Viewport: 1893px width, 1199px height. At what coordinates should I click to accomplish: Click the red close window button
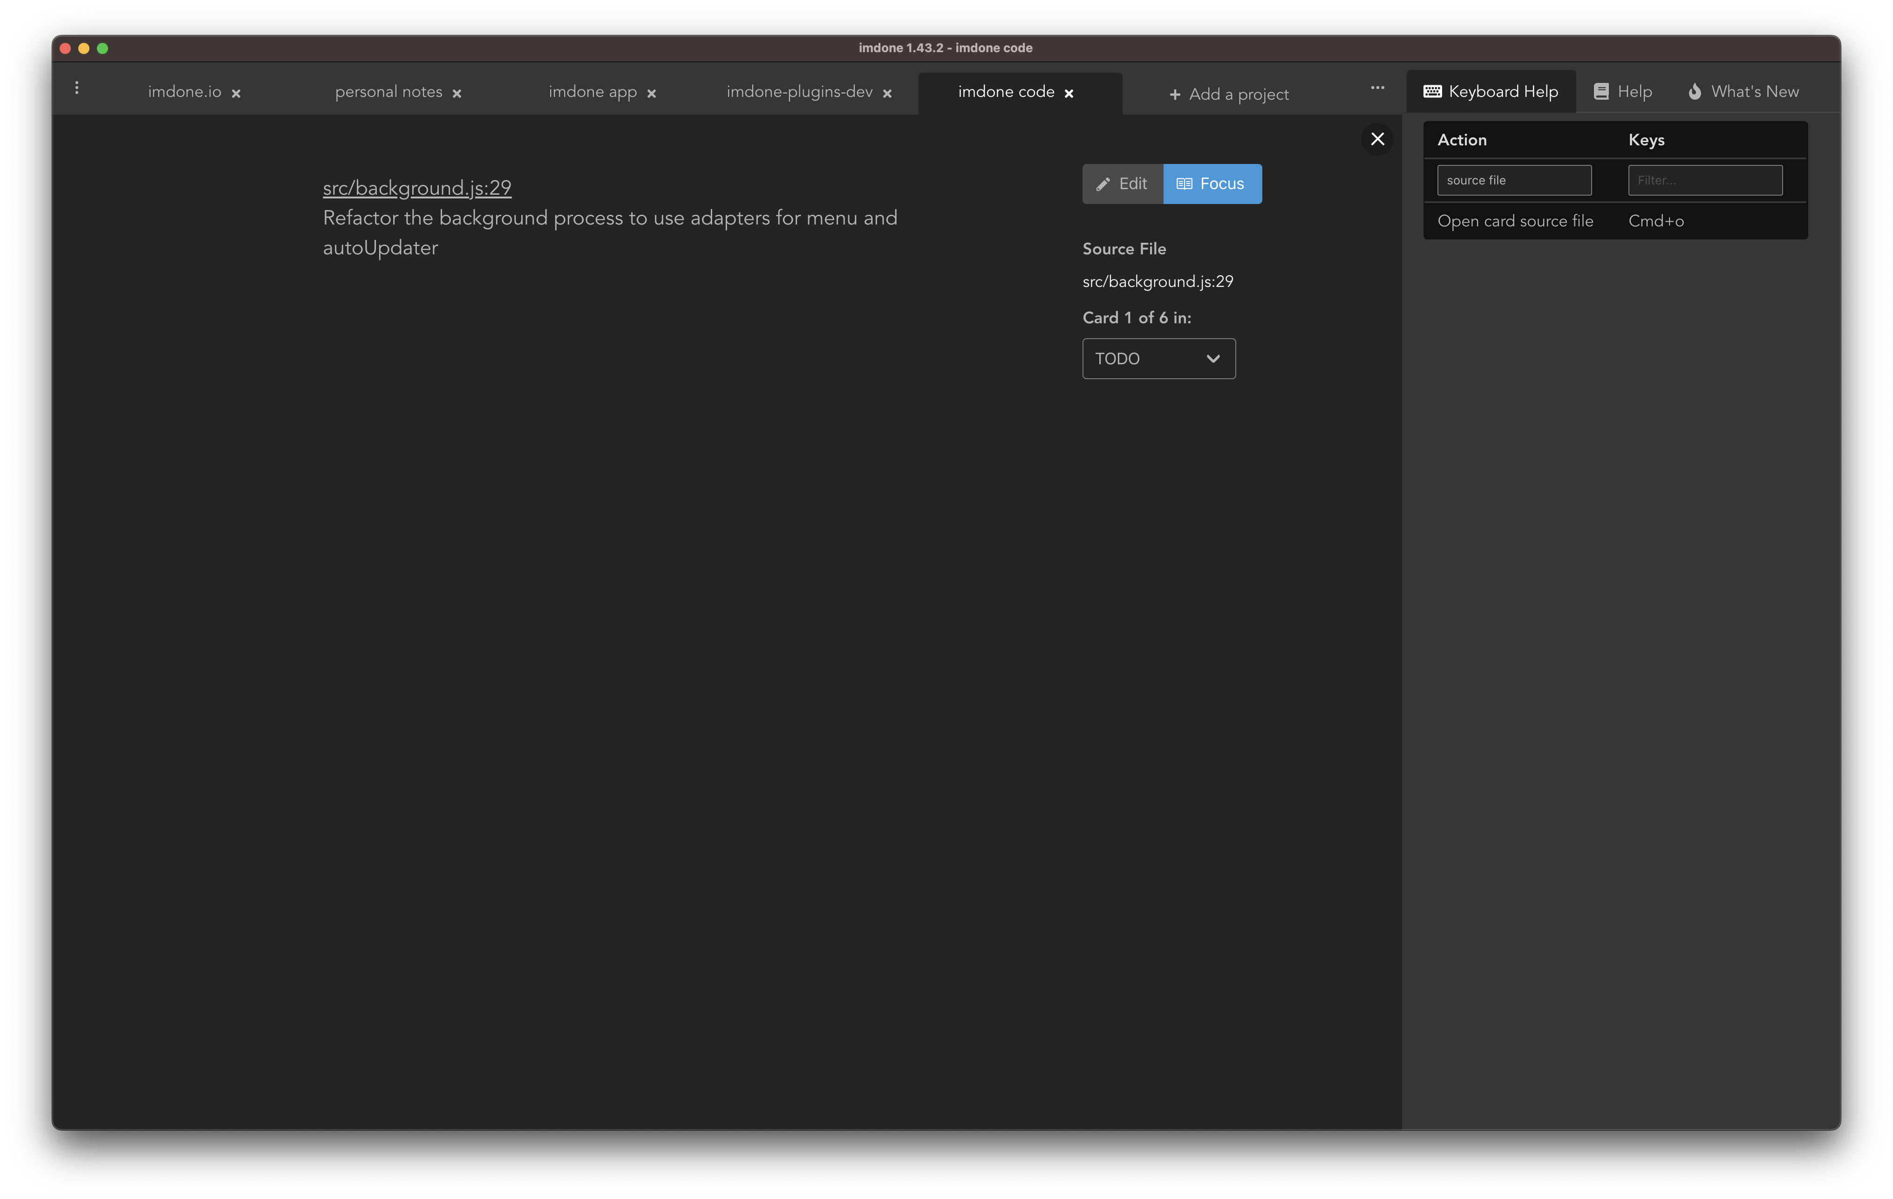[65, 49]
